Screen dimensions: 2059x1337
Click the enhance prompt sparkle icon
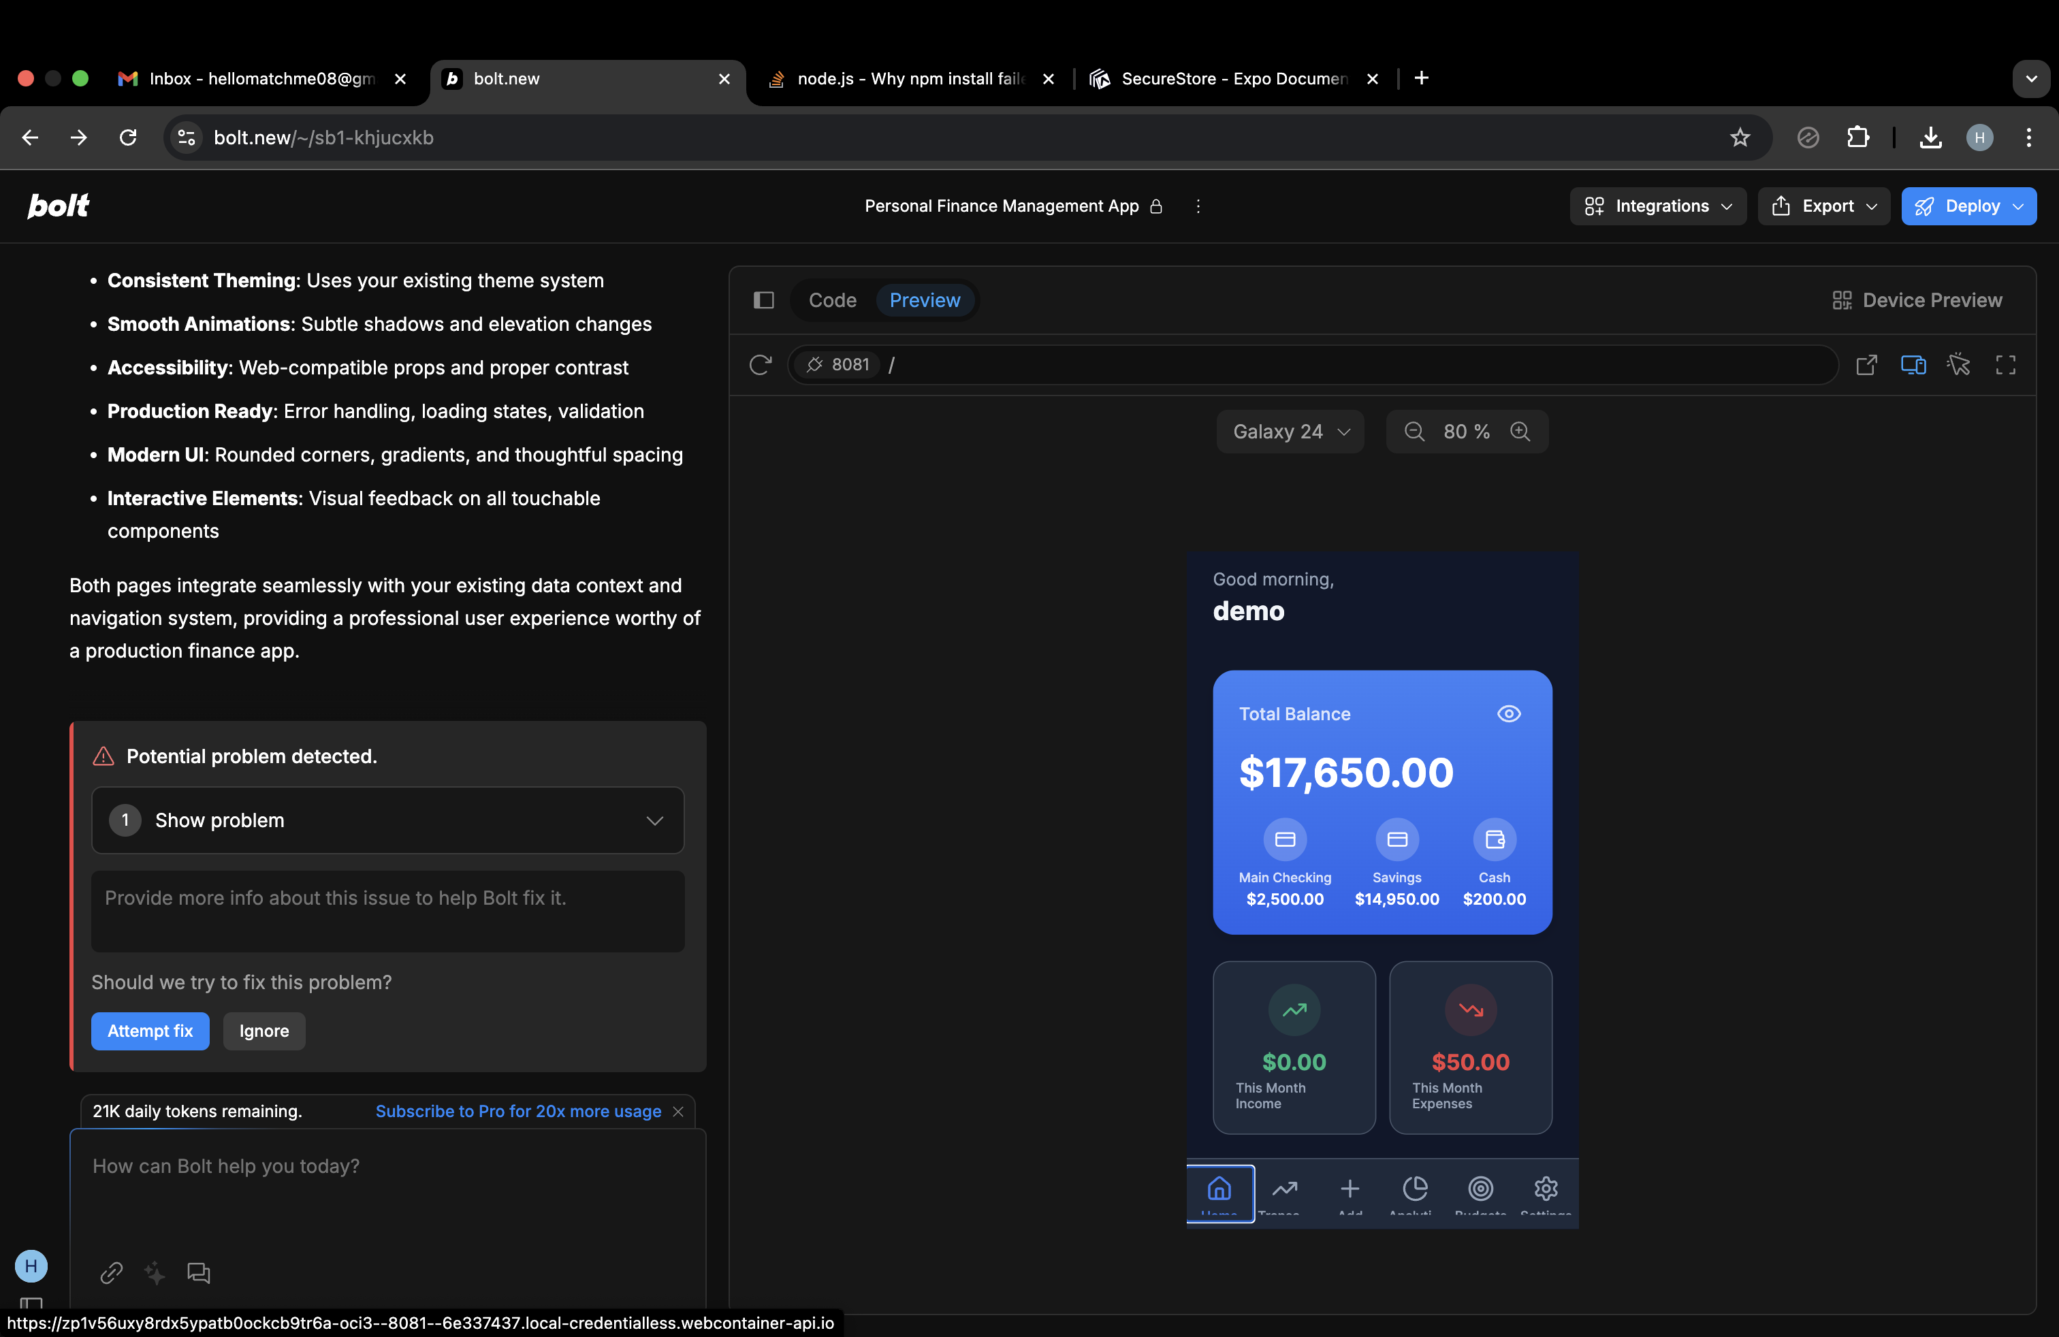[x=155, y=1272]
